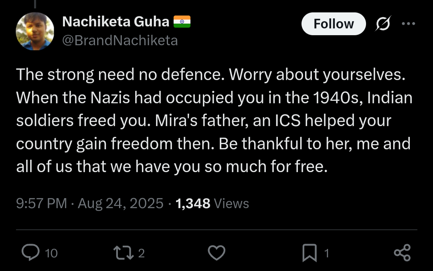View the 1,348 Views analytics
The image size is (433, 271).
pyautogui.click(x=212, y=203)
